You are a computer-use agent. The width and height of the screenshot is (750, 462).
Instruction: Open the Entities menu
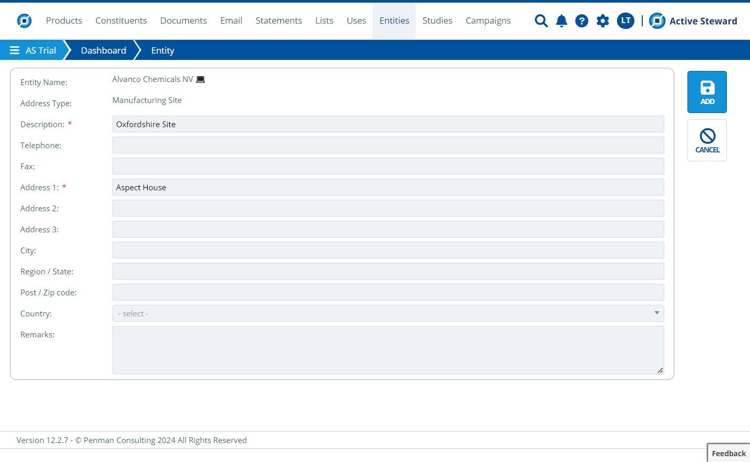pyautogui.click(x=394, y=20)
